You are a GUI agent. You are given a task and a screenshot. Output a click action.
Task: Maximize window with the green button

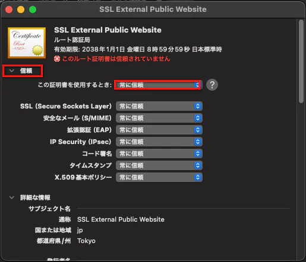click(x=33, y=9)
